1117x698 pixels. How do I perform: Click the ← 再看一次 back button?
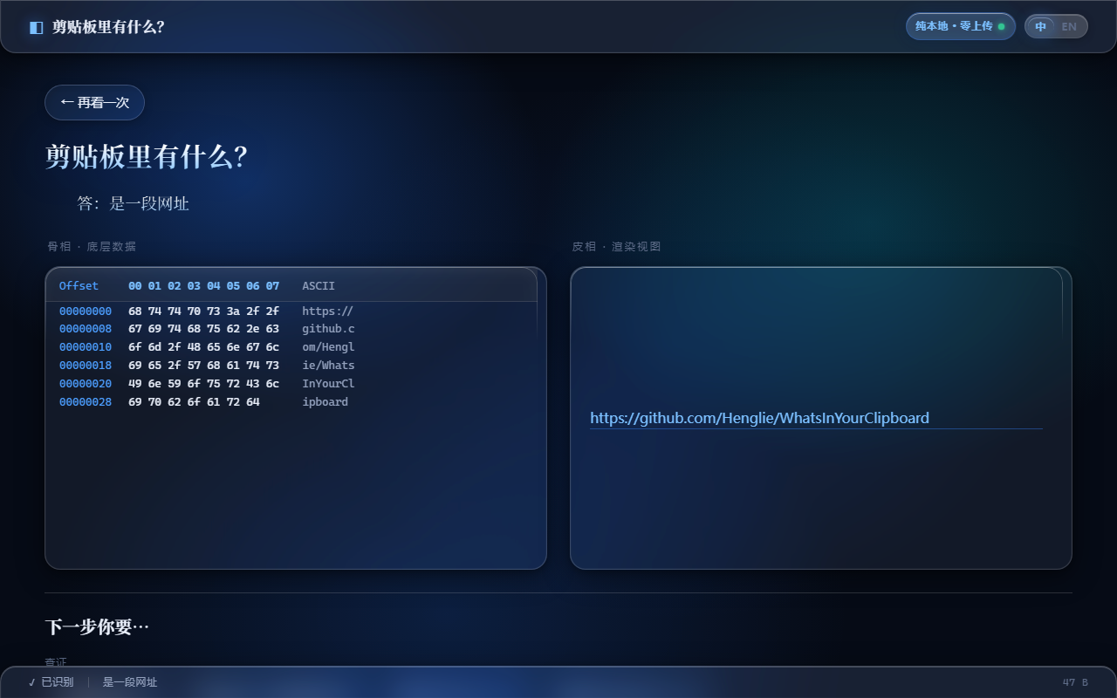[94, 102]
